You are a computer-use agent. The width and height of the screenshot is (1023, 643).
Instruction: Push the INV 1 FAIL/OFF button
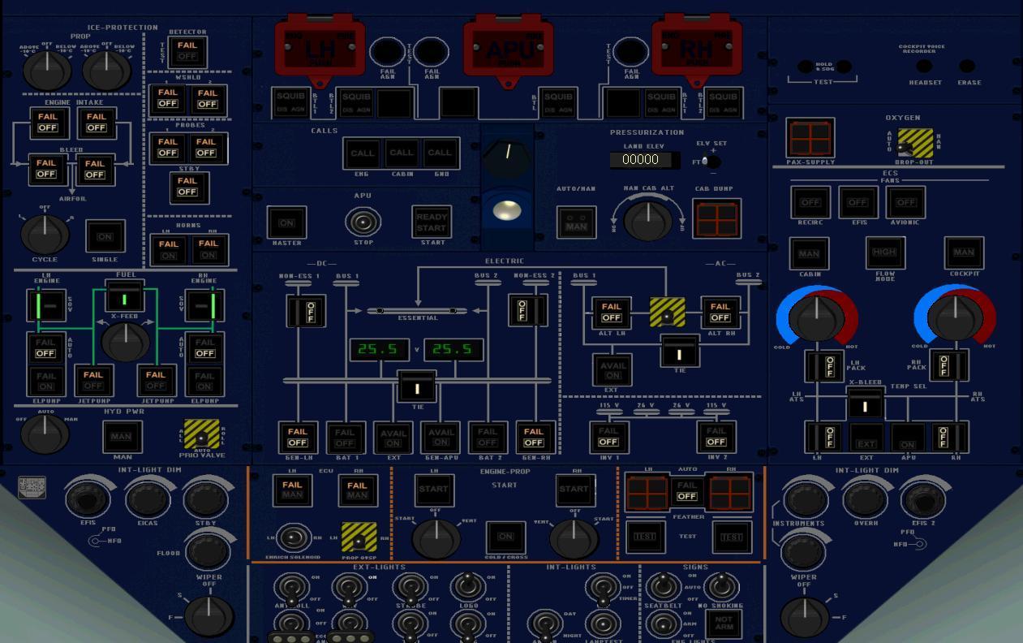608,437
